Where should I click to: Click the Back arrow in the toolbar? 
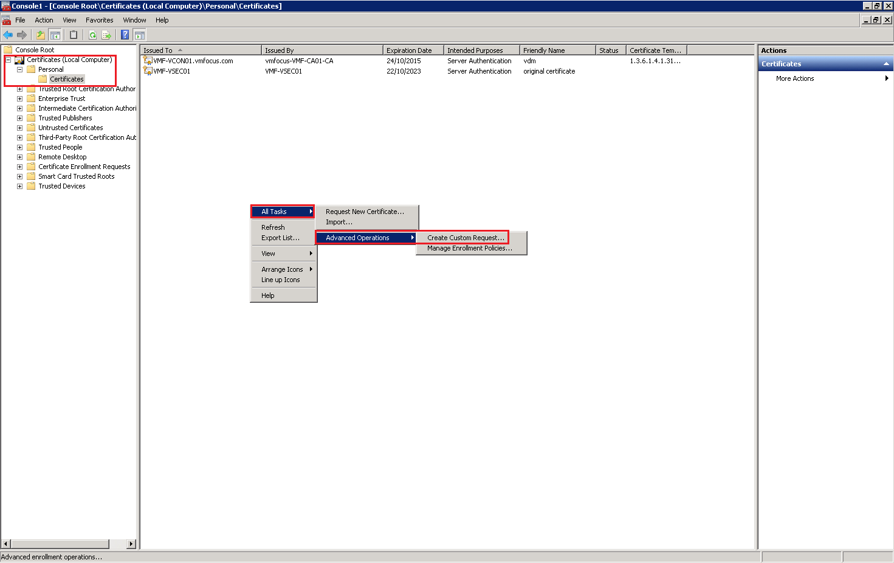pyautogui.click(x=8, y=35)
